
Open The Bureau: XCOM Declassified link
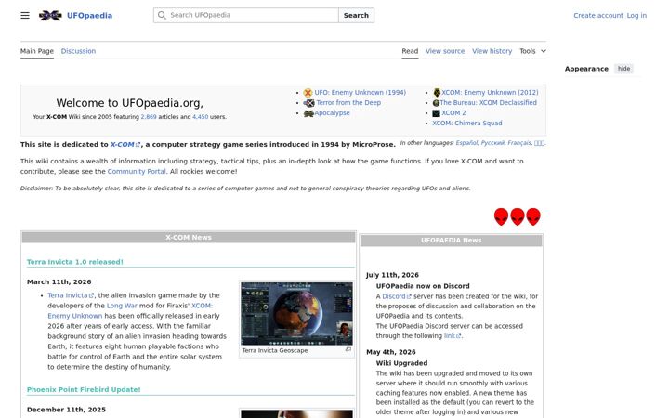(x=488, y=103)
